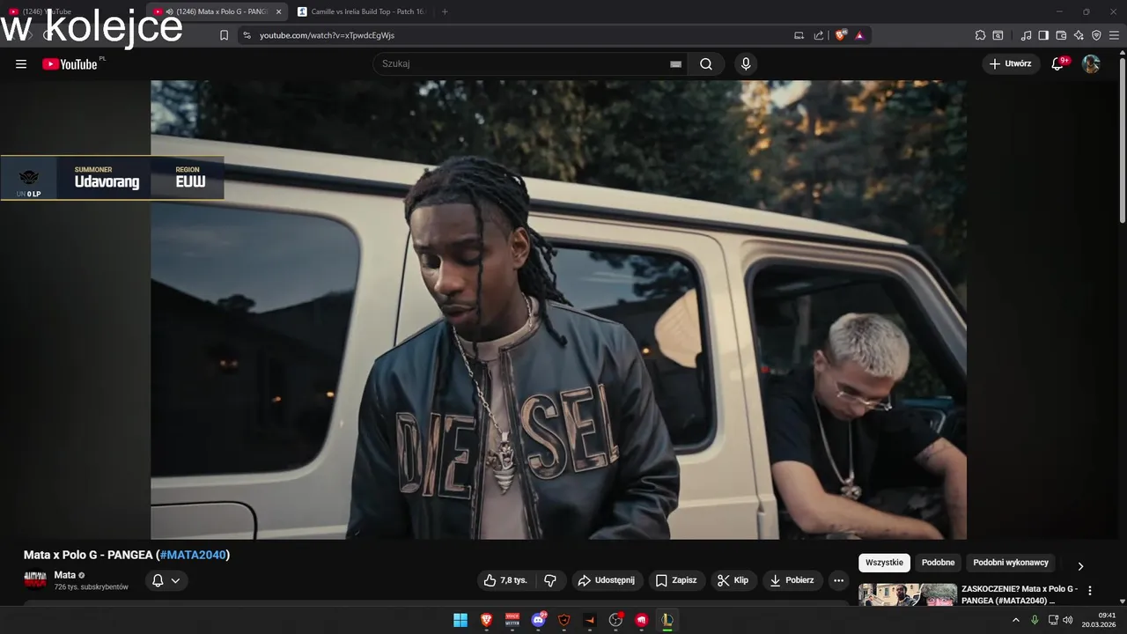The width and height of the screenshot is (1127, 634).
Task: Like the video (7,8 tys.)
Action: 505,580
